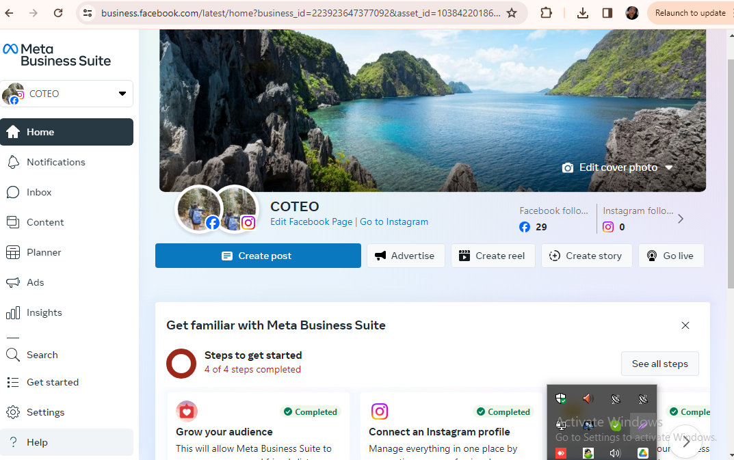
Task: Click the Facebook followers count icon
Action: coord(525,227)
